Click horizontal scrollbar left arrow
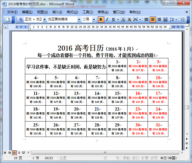The image size is (192, 163). click(x=28, y=153)
